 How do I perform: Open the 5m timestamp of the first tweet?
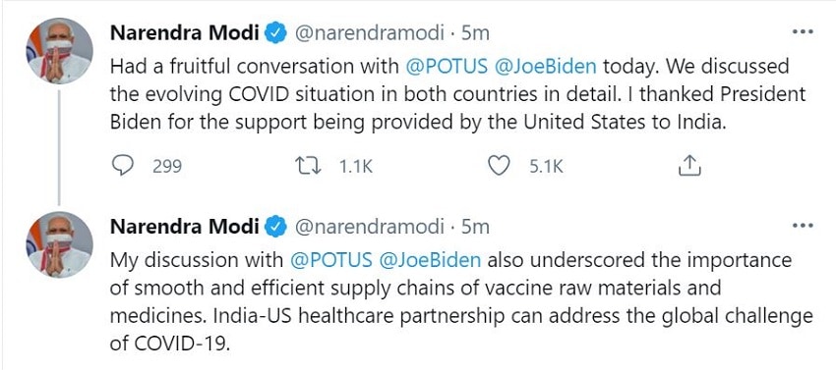(x=475, y=34)
